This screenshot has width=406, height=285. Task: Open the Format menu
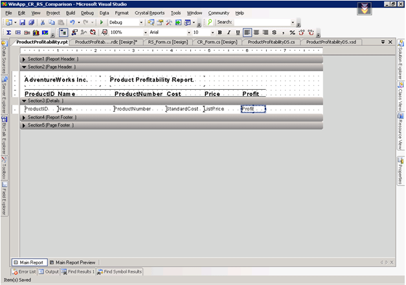(x=122, y=13)
